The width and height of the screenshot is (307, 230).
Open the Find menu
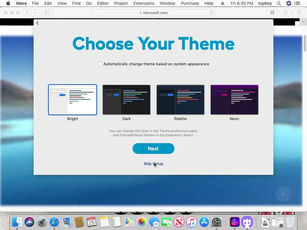pyautogui.click(x=76, y=3)
